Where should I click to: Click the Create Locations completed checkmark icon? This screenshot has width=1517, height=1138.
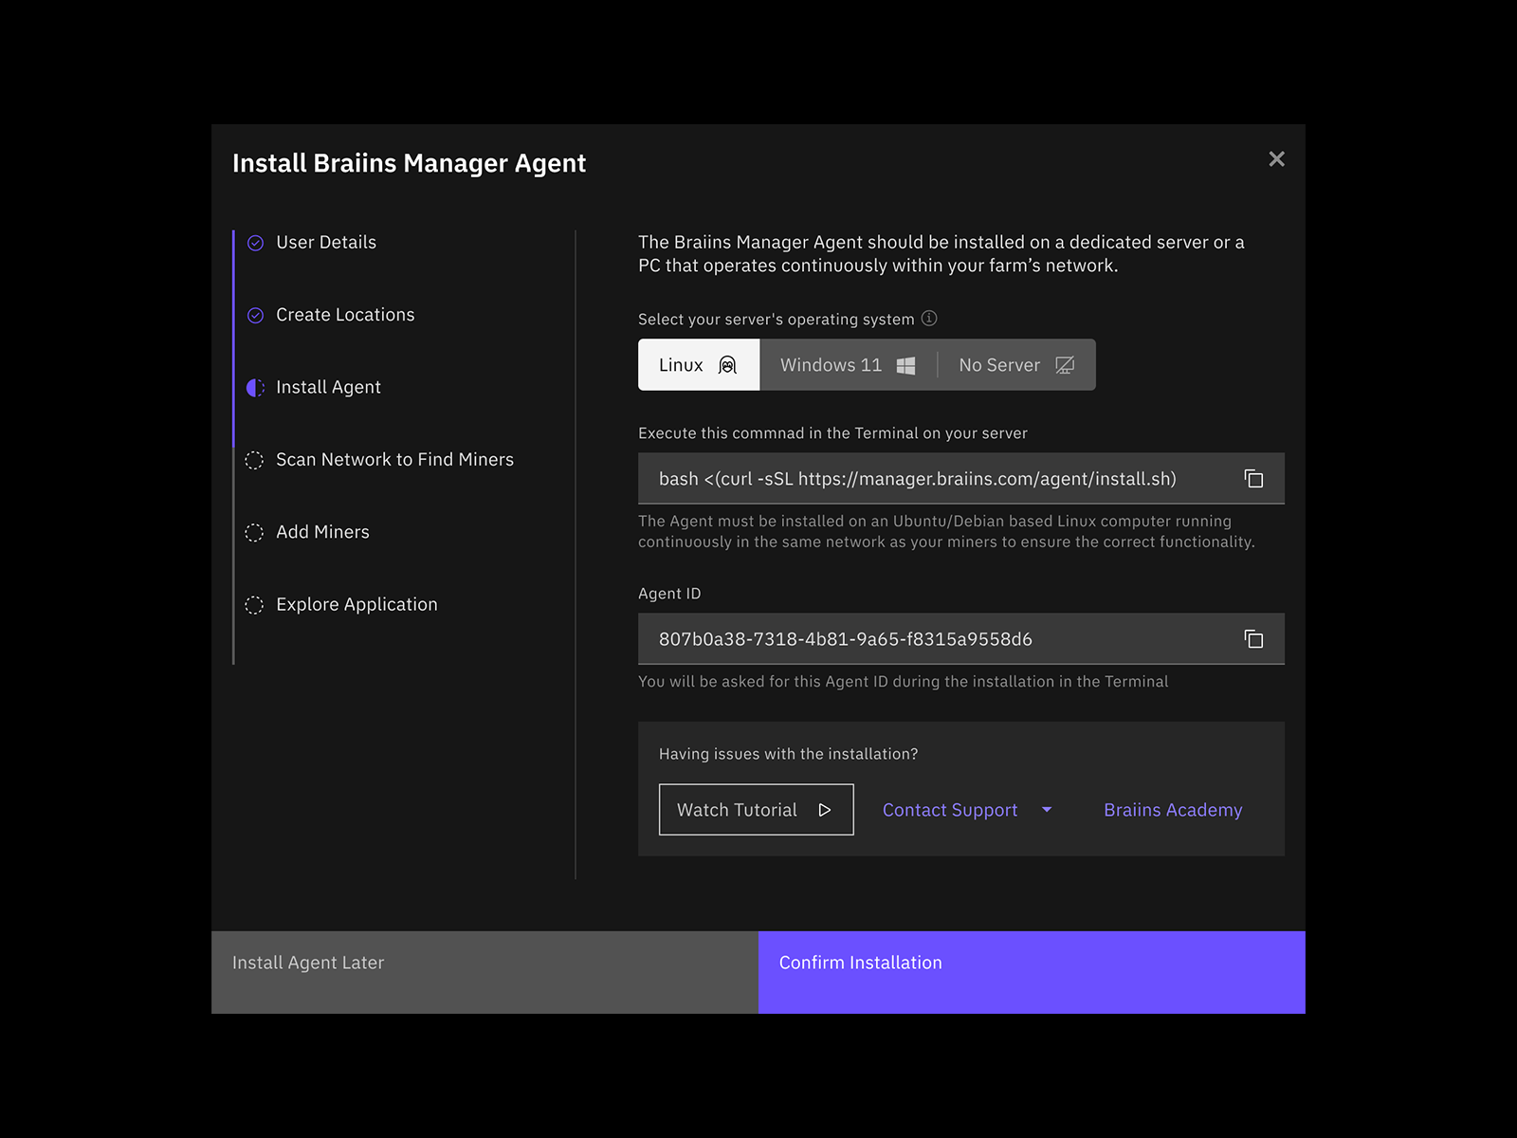coord(255,316)
